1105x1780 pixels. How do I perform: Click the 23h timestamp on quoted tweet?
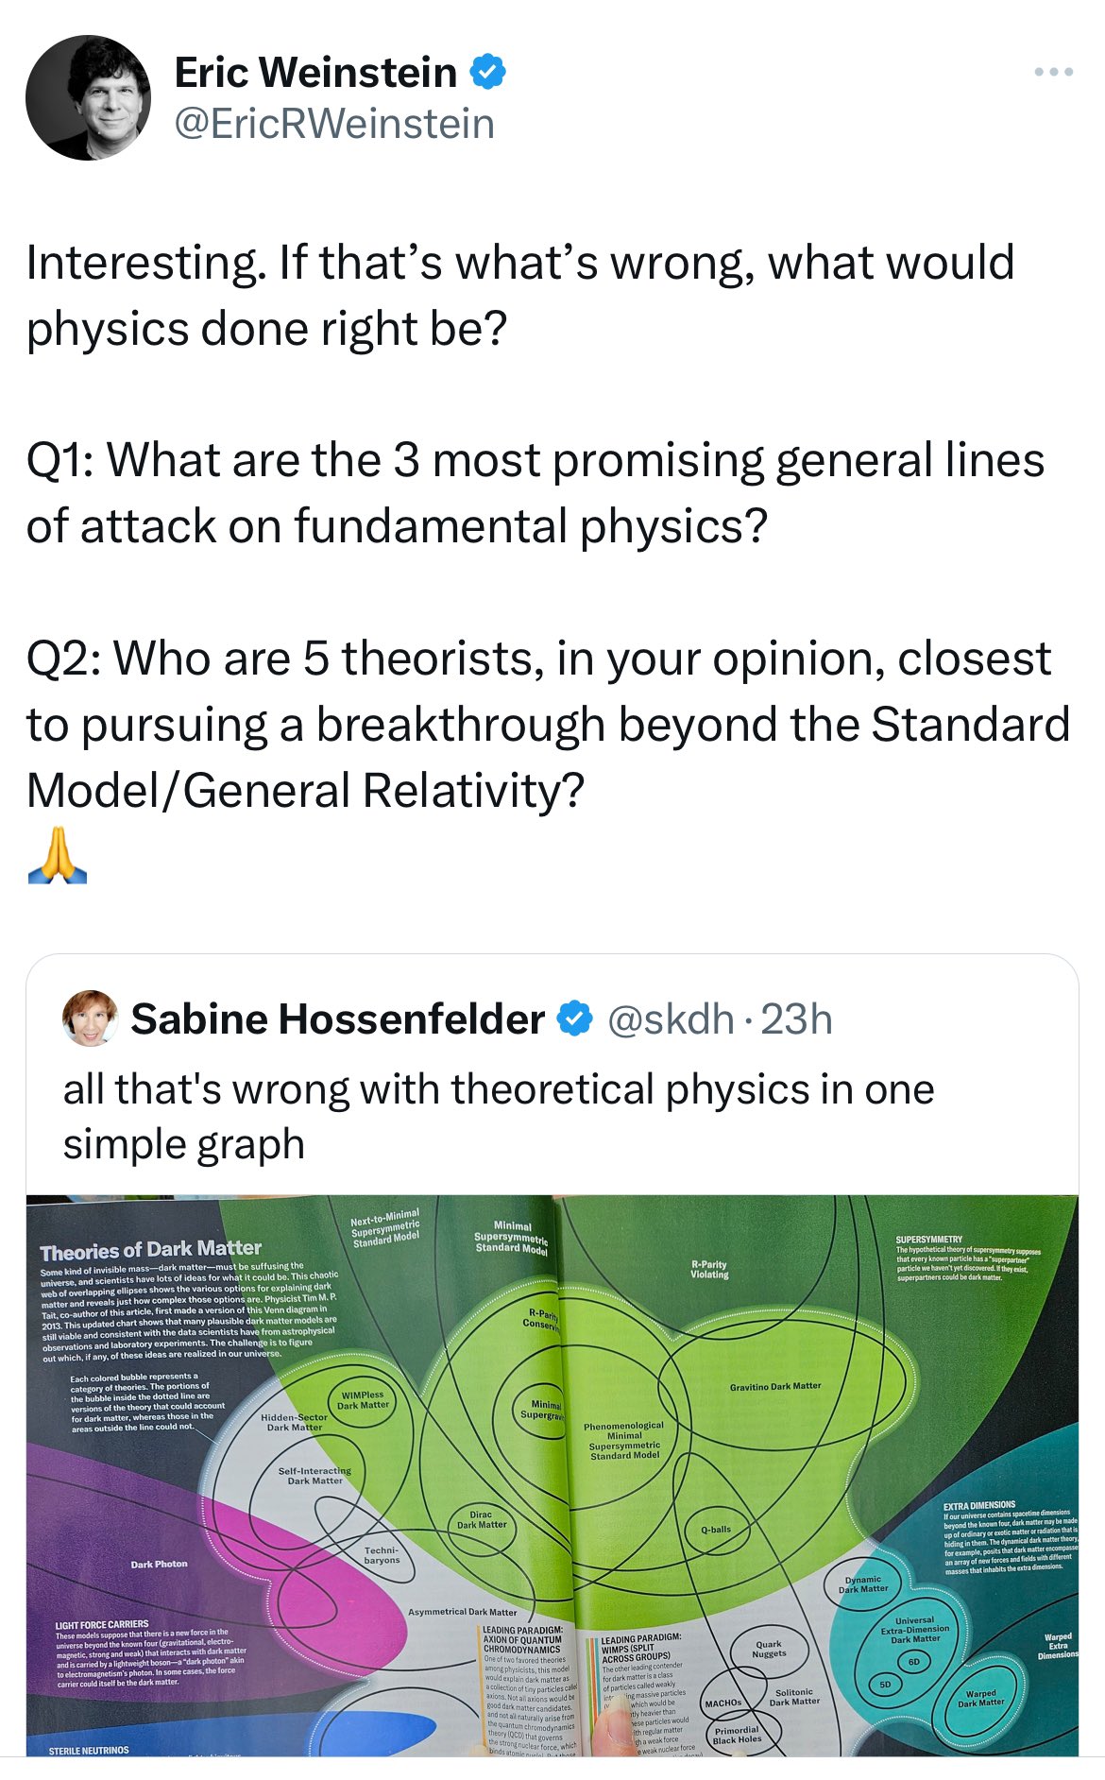(796, 1019)
